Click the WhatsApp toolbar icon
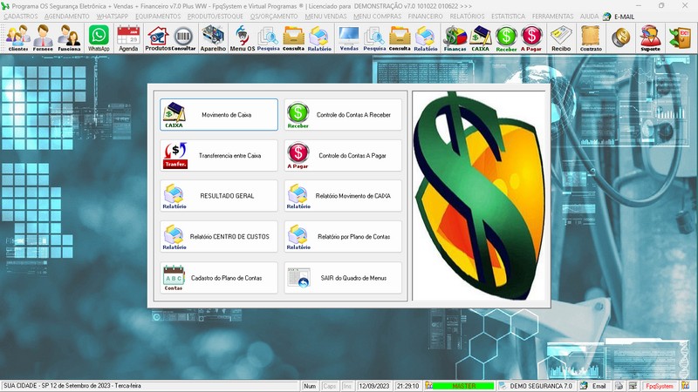The height and width of the screenshot is (392, 698). tap(99, 38)
